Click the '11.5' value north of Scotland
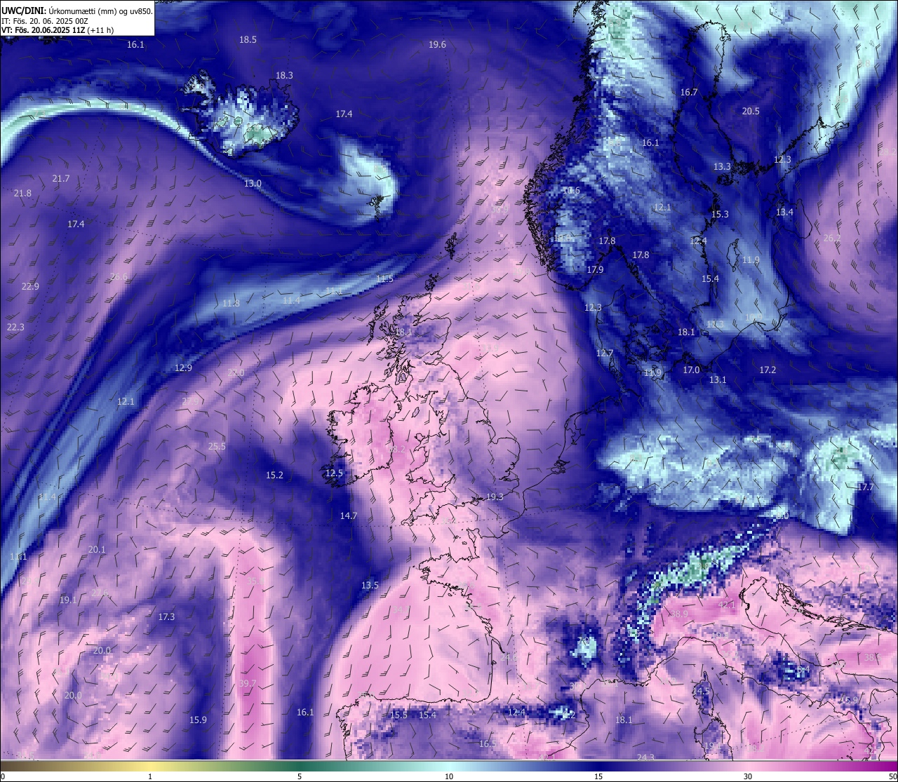 tap(384, 279)
